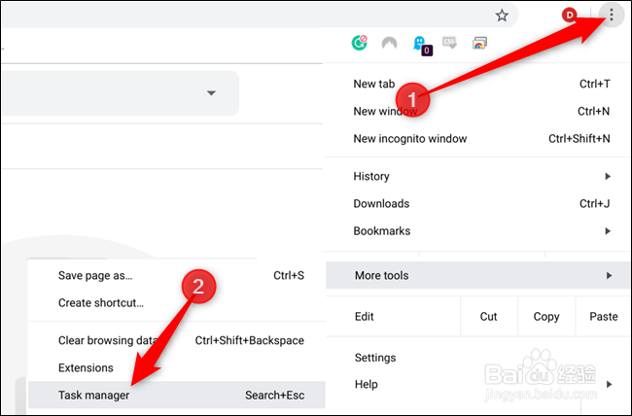The image size is (632, 416).
Task: Select New tab from the menu
Action: pos(477,84)
